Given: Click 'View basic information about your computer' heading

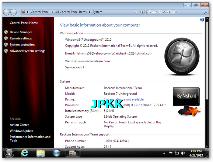Looking at the screenshot, I should point(100,25).
